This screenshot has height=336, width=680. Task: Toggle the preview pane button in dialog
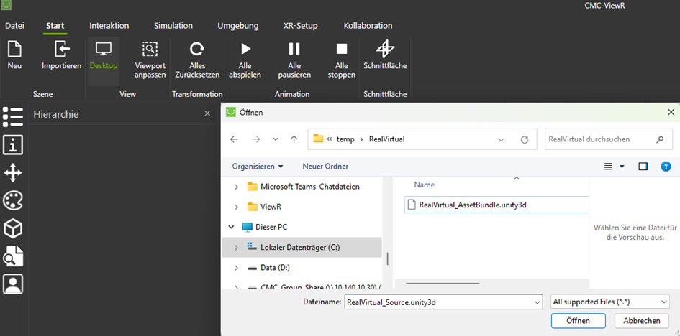pos(643,166)
